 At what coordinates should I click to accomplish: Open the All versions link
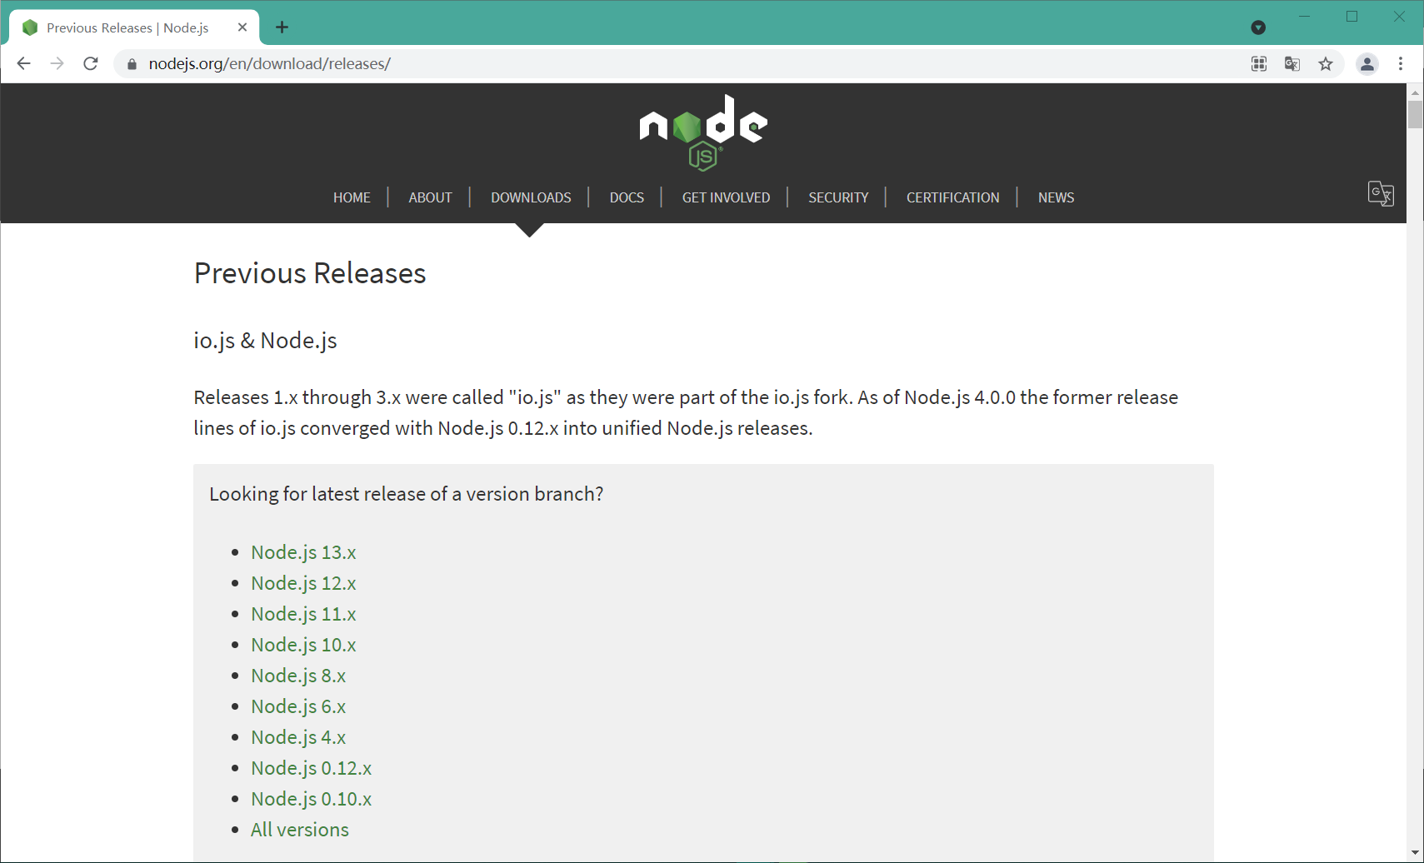300,830
